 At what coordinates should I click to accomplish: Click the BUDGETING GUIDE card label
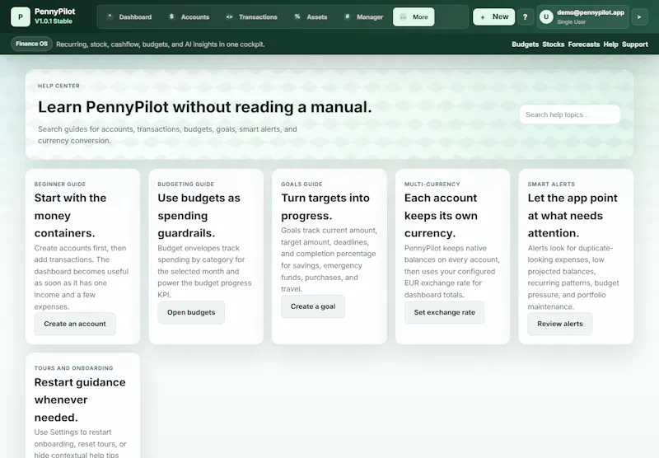click(x=186, y=184)
